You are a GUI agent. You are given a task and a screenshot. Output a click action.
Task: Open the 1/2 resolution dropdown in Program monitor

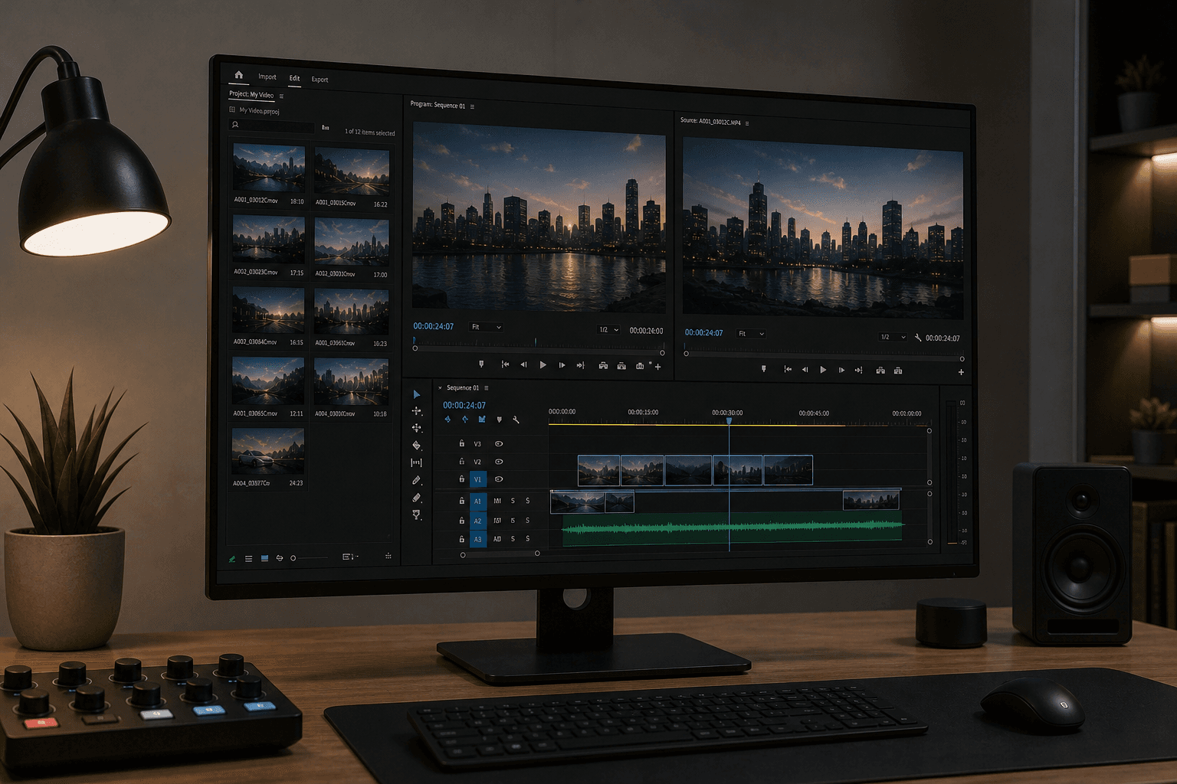tap(608, 330)
